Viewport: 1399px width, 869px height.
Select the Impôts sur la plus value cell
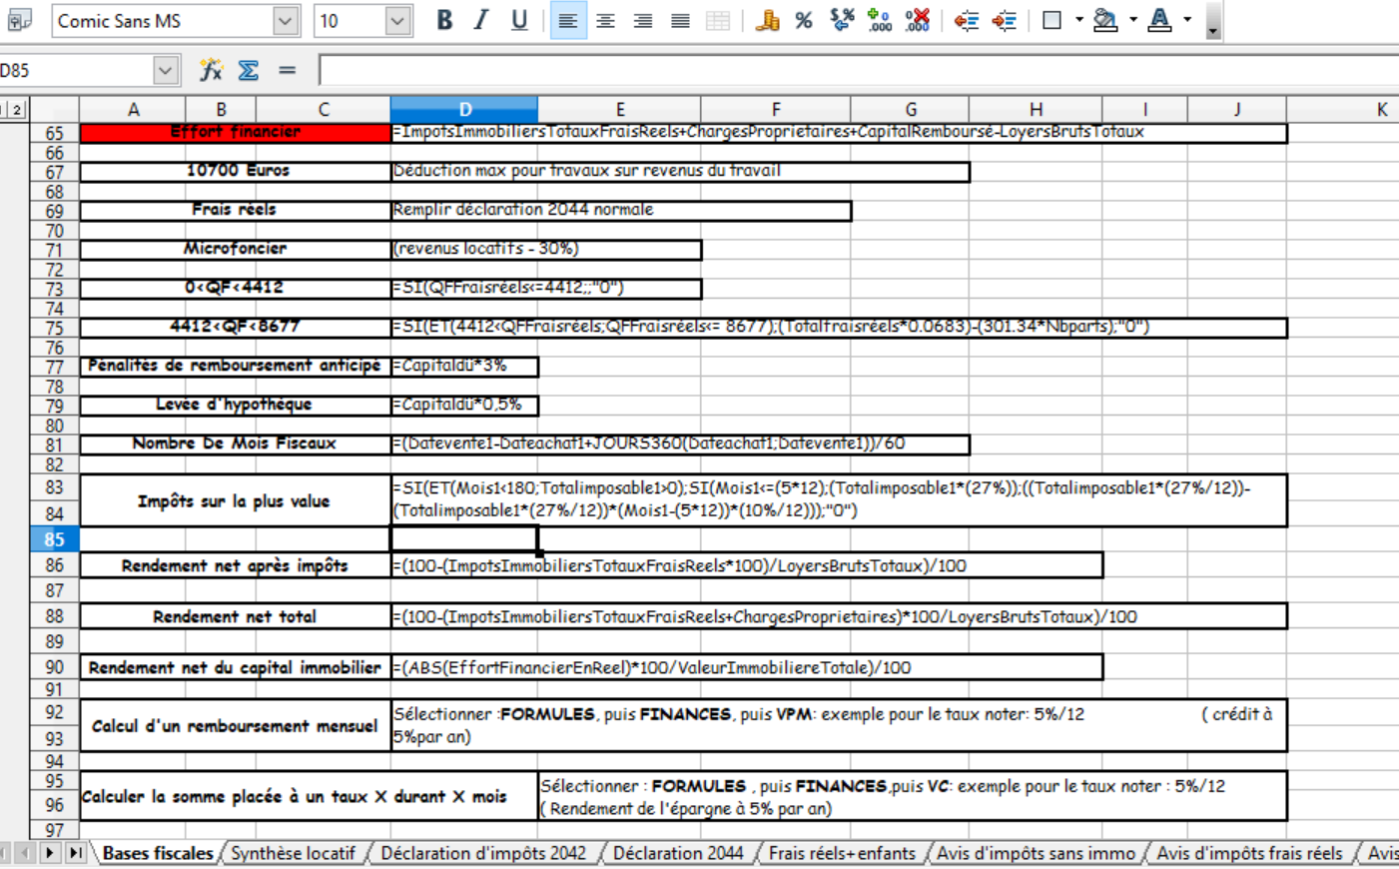(x=235, y=500)
